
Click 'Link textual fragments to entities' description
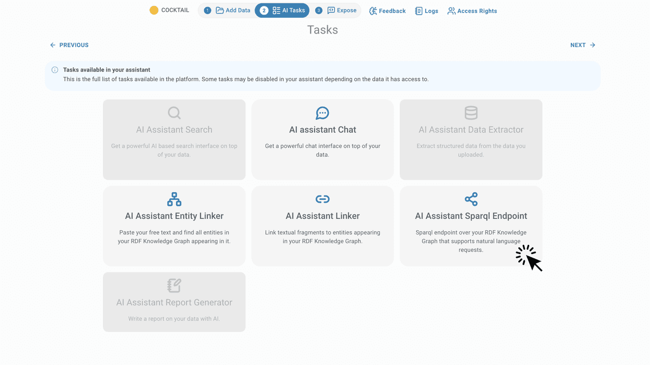(x=323, y=237)
